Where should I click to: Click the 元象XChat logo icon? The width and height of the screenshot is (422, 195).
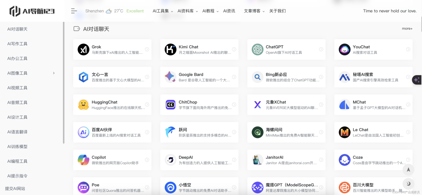(257, 105)
